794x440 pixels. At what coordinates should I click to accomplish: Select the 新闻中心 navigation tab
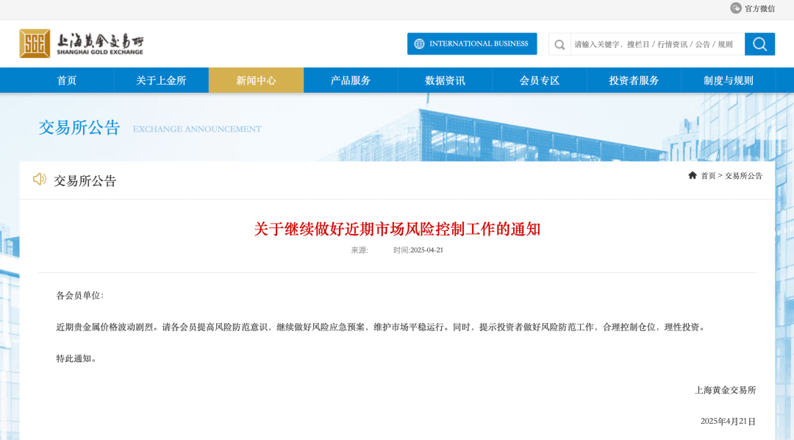[256, 80]
